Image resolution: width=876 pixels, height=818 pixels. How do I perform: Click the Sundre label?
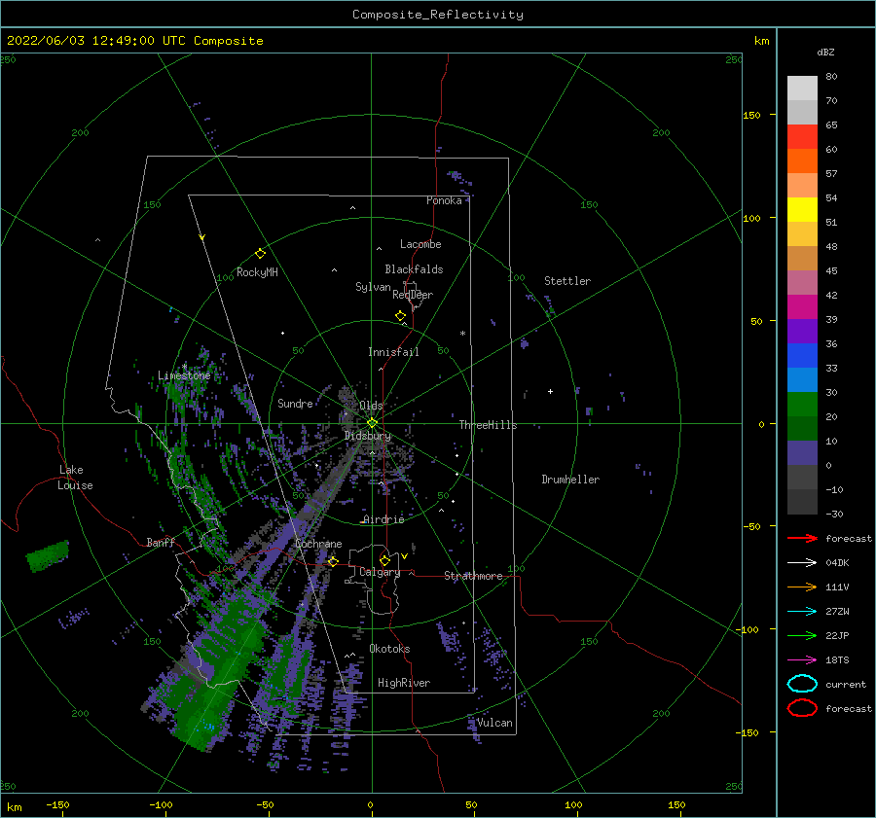click(295, 403)
